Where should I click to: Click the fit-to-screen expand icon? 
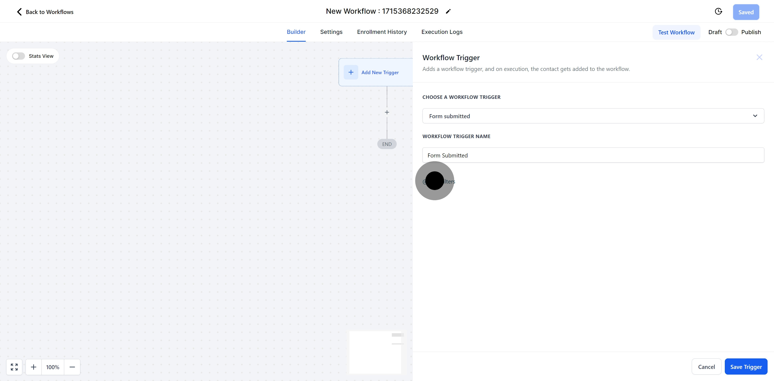[x=14, y=367]
